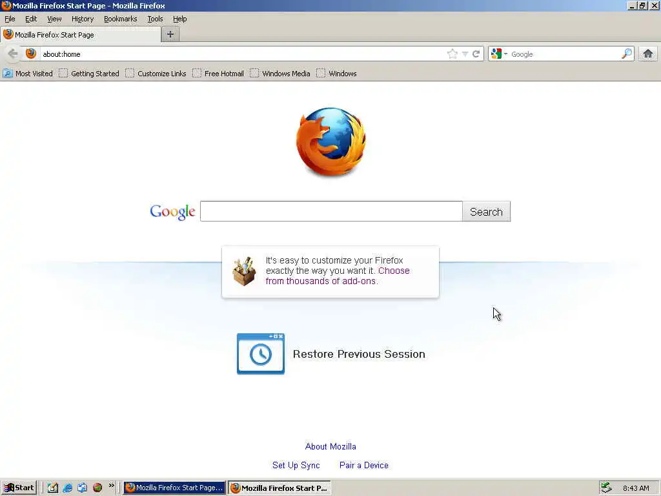Screen dimensions: 661x496
Task: Open the Tools menu
Action: [155, 19]
